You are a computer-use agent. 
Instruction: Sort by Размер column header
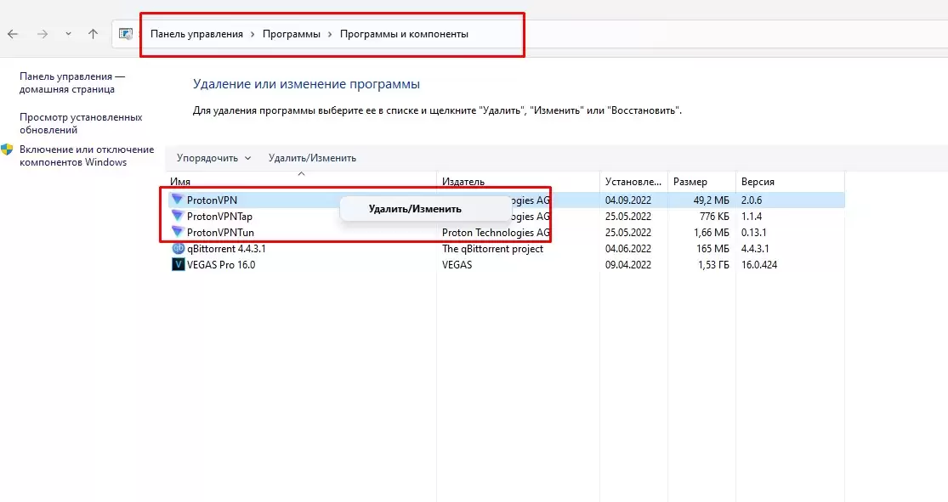point(690,182)
